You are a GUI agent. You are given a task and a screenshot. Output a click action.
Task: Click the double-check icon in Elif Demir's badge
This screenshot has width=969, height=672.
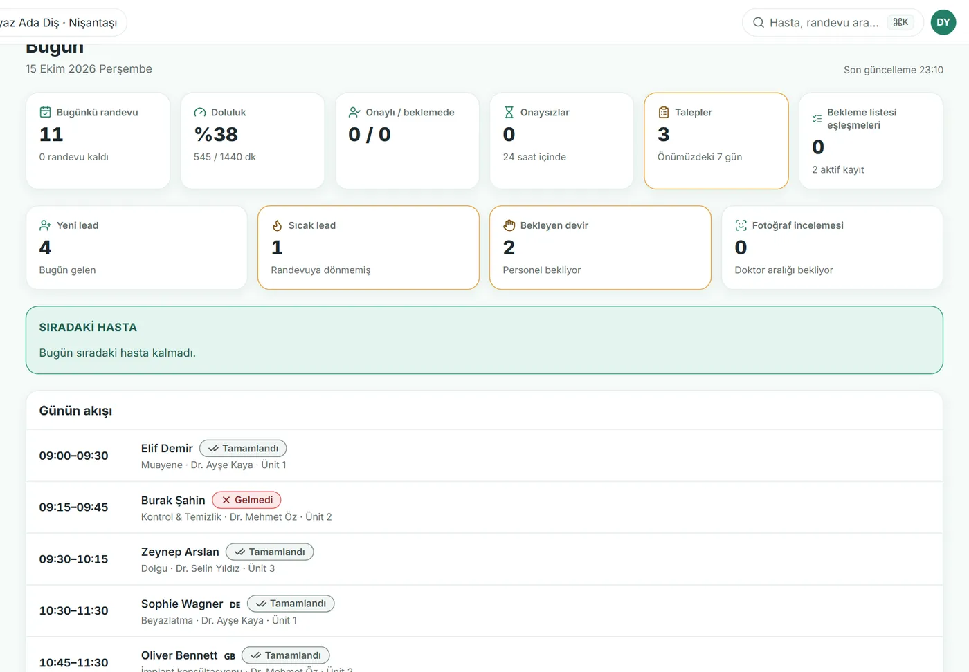pyautogui.click(x=213, y=449)
